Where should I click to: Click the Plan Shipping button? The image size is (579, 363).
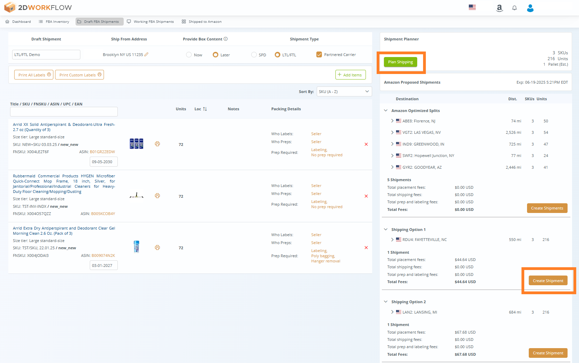400,62
